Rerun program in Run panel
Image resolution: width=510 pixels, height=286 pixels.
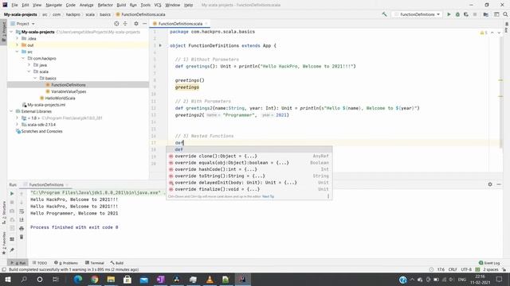12,194
